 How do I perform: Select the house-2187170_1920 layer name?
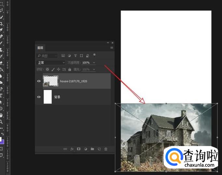[x=74, y=81]
